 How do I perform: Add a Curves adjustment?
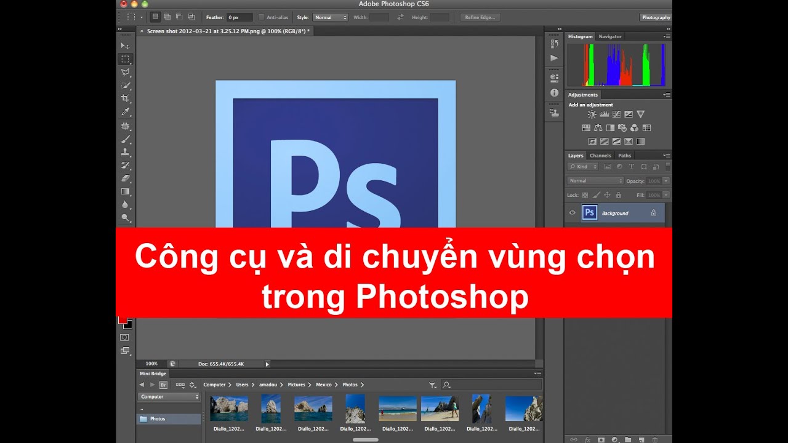pyautogui.click(x=616, y=114)
